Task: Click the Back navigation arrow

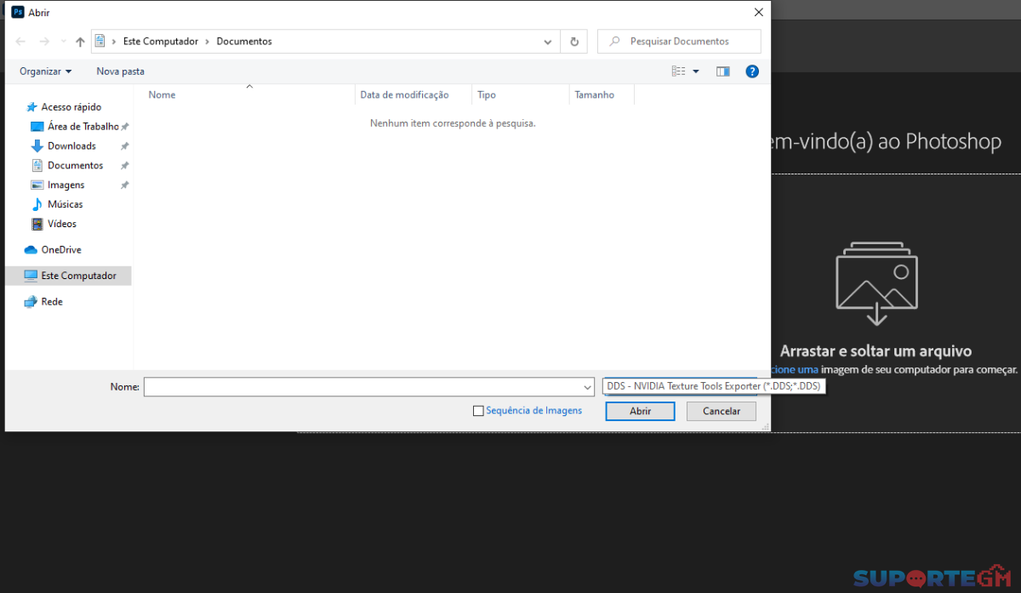Action: coord(20,41)
